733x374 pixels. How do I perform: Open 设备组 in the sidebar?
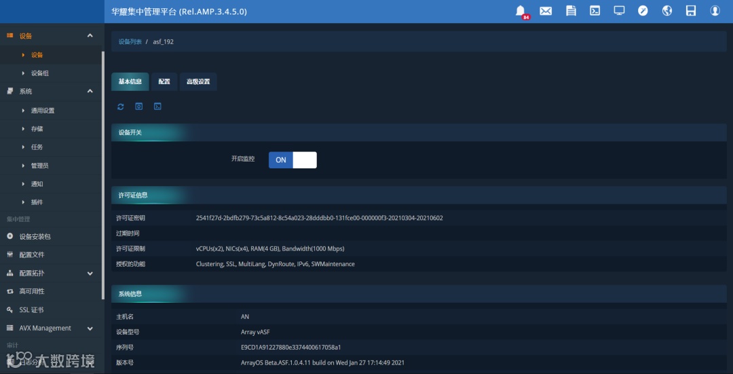click(40, 73)
